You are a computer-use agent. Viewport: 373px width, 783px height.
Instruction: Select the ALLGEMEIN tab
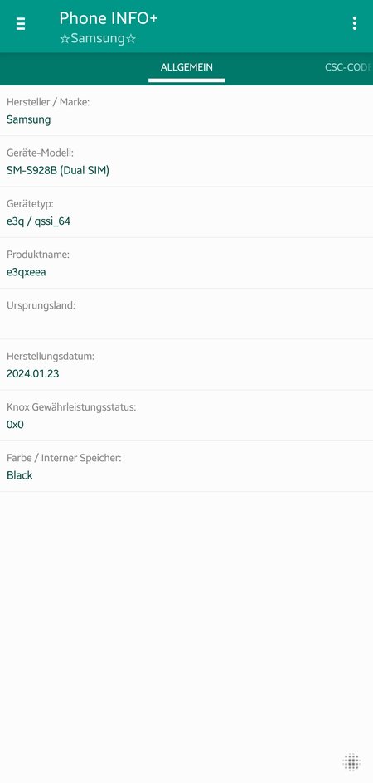coord(186,67)
